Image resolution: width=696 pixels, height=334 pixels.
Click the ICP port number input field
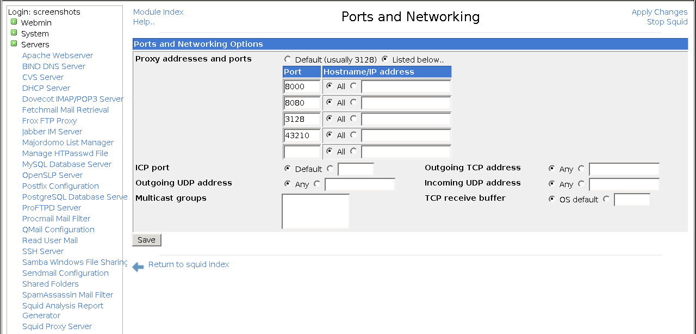pyautogui.click(x=356, y=169)
